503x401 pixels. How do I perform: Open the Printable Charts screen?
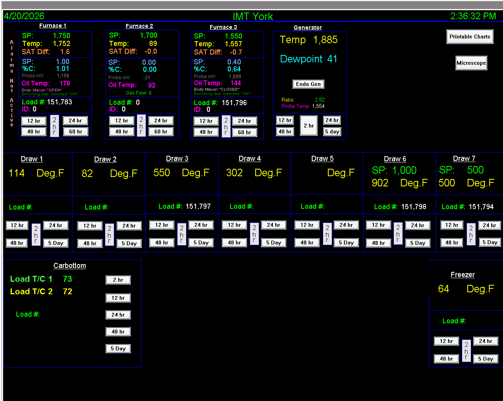pos(470,36)
